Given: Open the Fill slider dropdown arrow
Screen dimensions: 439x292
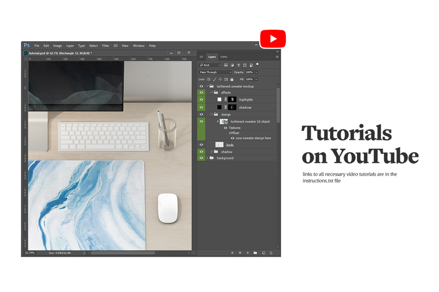Looking at the screenshot, I should [256, 79].
